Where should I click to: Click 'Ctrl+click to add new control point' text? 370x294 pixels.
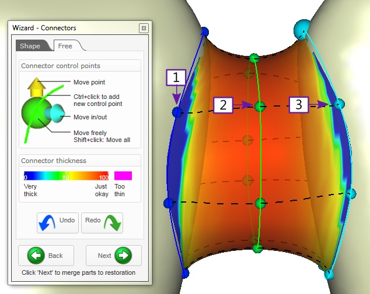[x=98, y=100]
